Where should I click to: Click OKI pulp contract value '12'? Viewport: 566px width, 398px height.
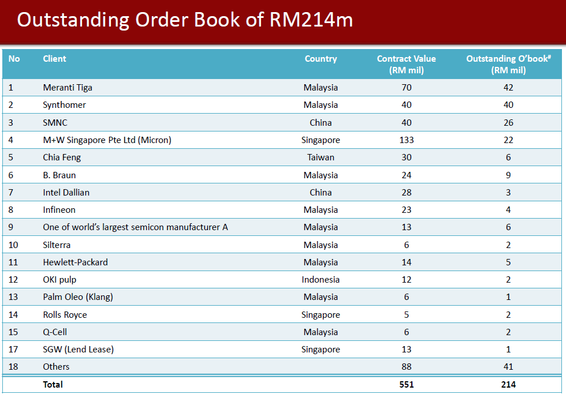click(x=407, y=280)
